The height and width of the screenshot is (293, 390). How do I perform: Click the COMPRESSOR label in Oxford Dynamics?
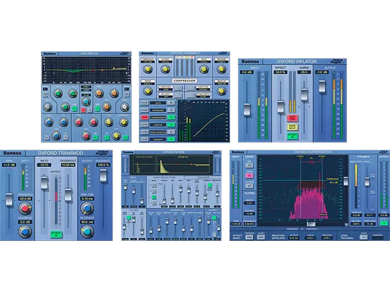pyautogui.click(x=185, y=81)
